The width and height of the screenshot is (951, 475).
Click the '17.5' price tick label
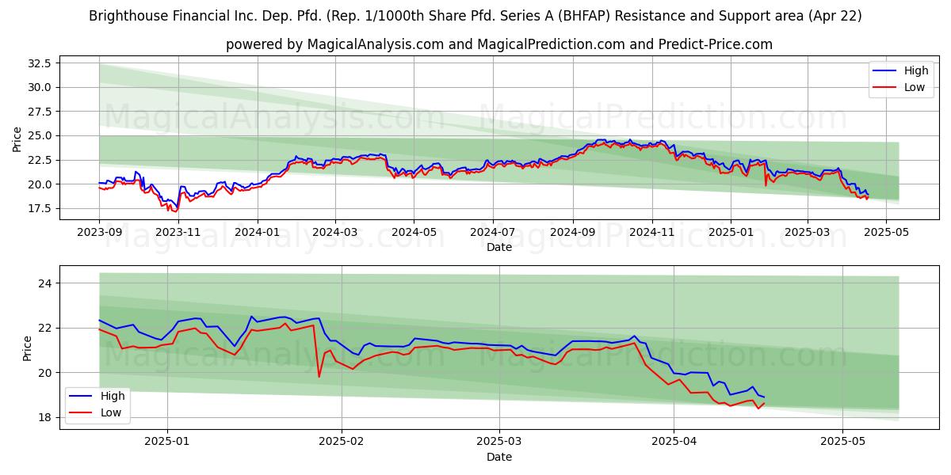[40, 208]
